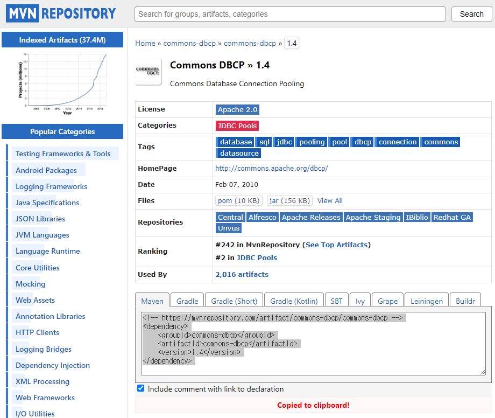Select the Grape tab

tap(387, 301)
